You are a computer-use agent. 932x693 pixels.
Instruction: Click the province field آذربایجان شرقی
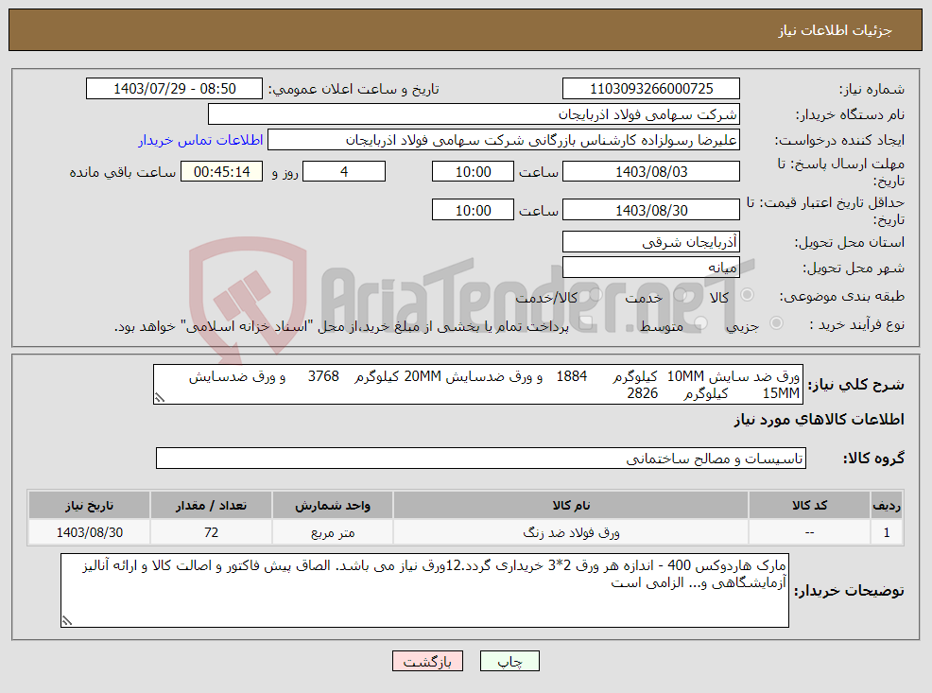(x=651, y=242)
